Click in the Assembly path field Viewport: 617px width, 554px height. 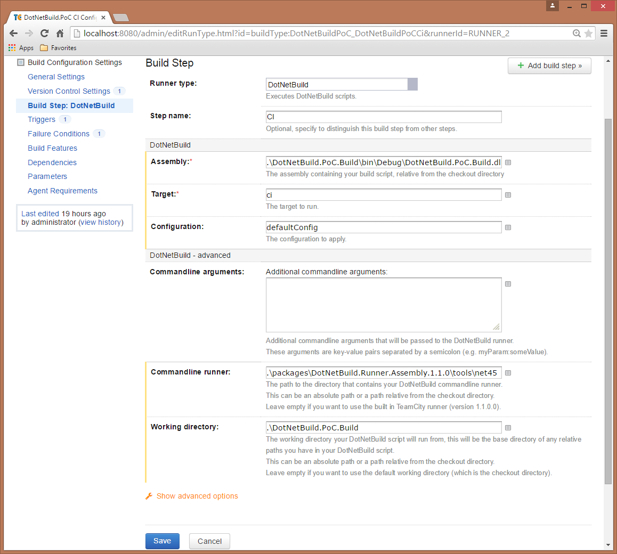(x=384, y=162)
